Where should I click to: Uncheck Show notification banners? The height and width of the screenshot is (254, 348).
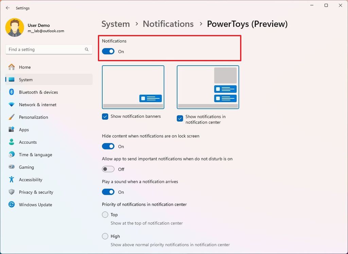(x=105, y=116)
